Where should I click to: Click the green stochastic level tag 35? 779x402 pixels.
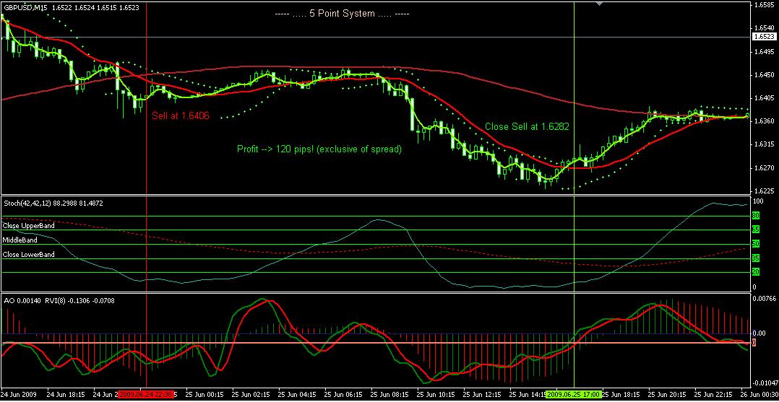(x=756, y=258)
